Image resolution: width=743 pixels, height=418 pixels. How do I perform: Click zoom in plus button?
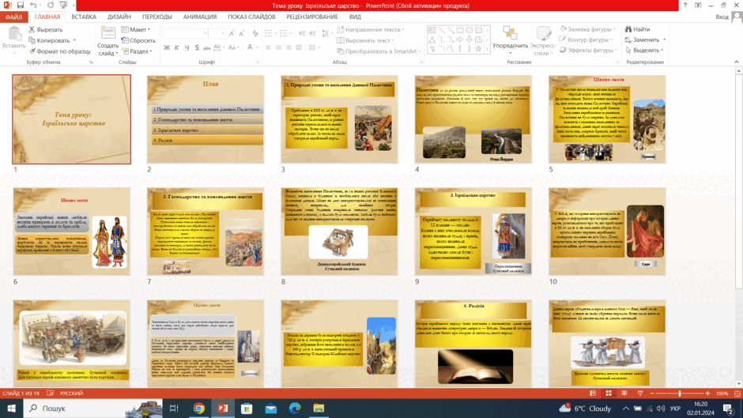pyautogui.click(x=707, y=394)
